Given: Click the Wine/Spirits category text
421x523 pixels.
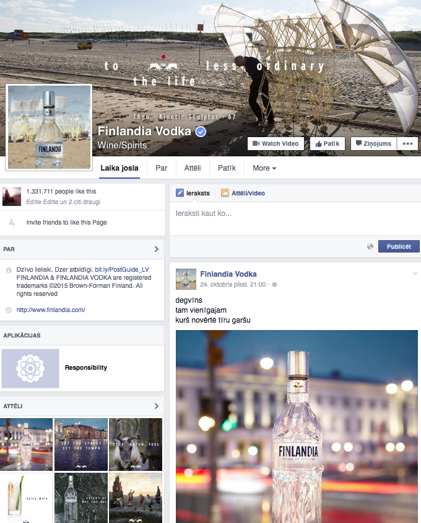Looking at the screenshot, I should 122,145.
